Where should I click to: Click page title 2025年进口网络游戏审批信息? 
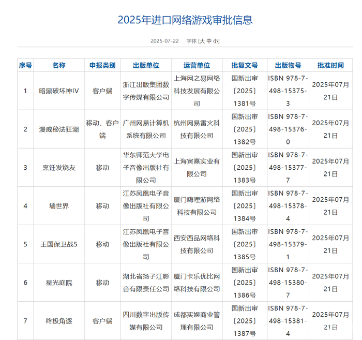[185, 20]
